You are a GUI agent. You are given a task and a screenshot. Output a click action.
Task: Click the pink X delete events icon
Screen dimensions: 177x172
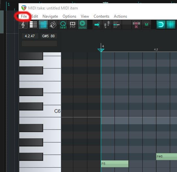[x=136, y=25]
